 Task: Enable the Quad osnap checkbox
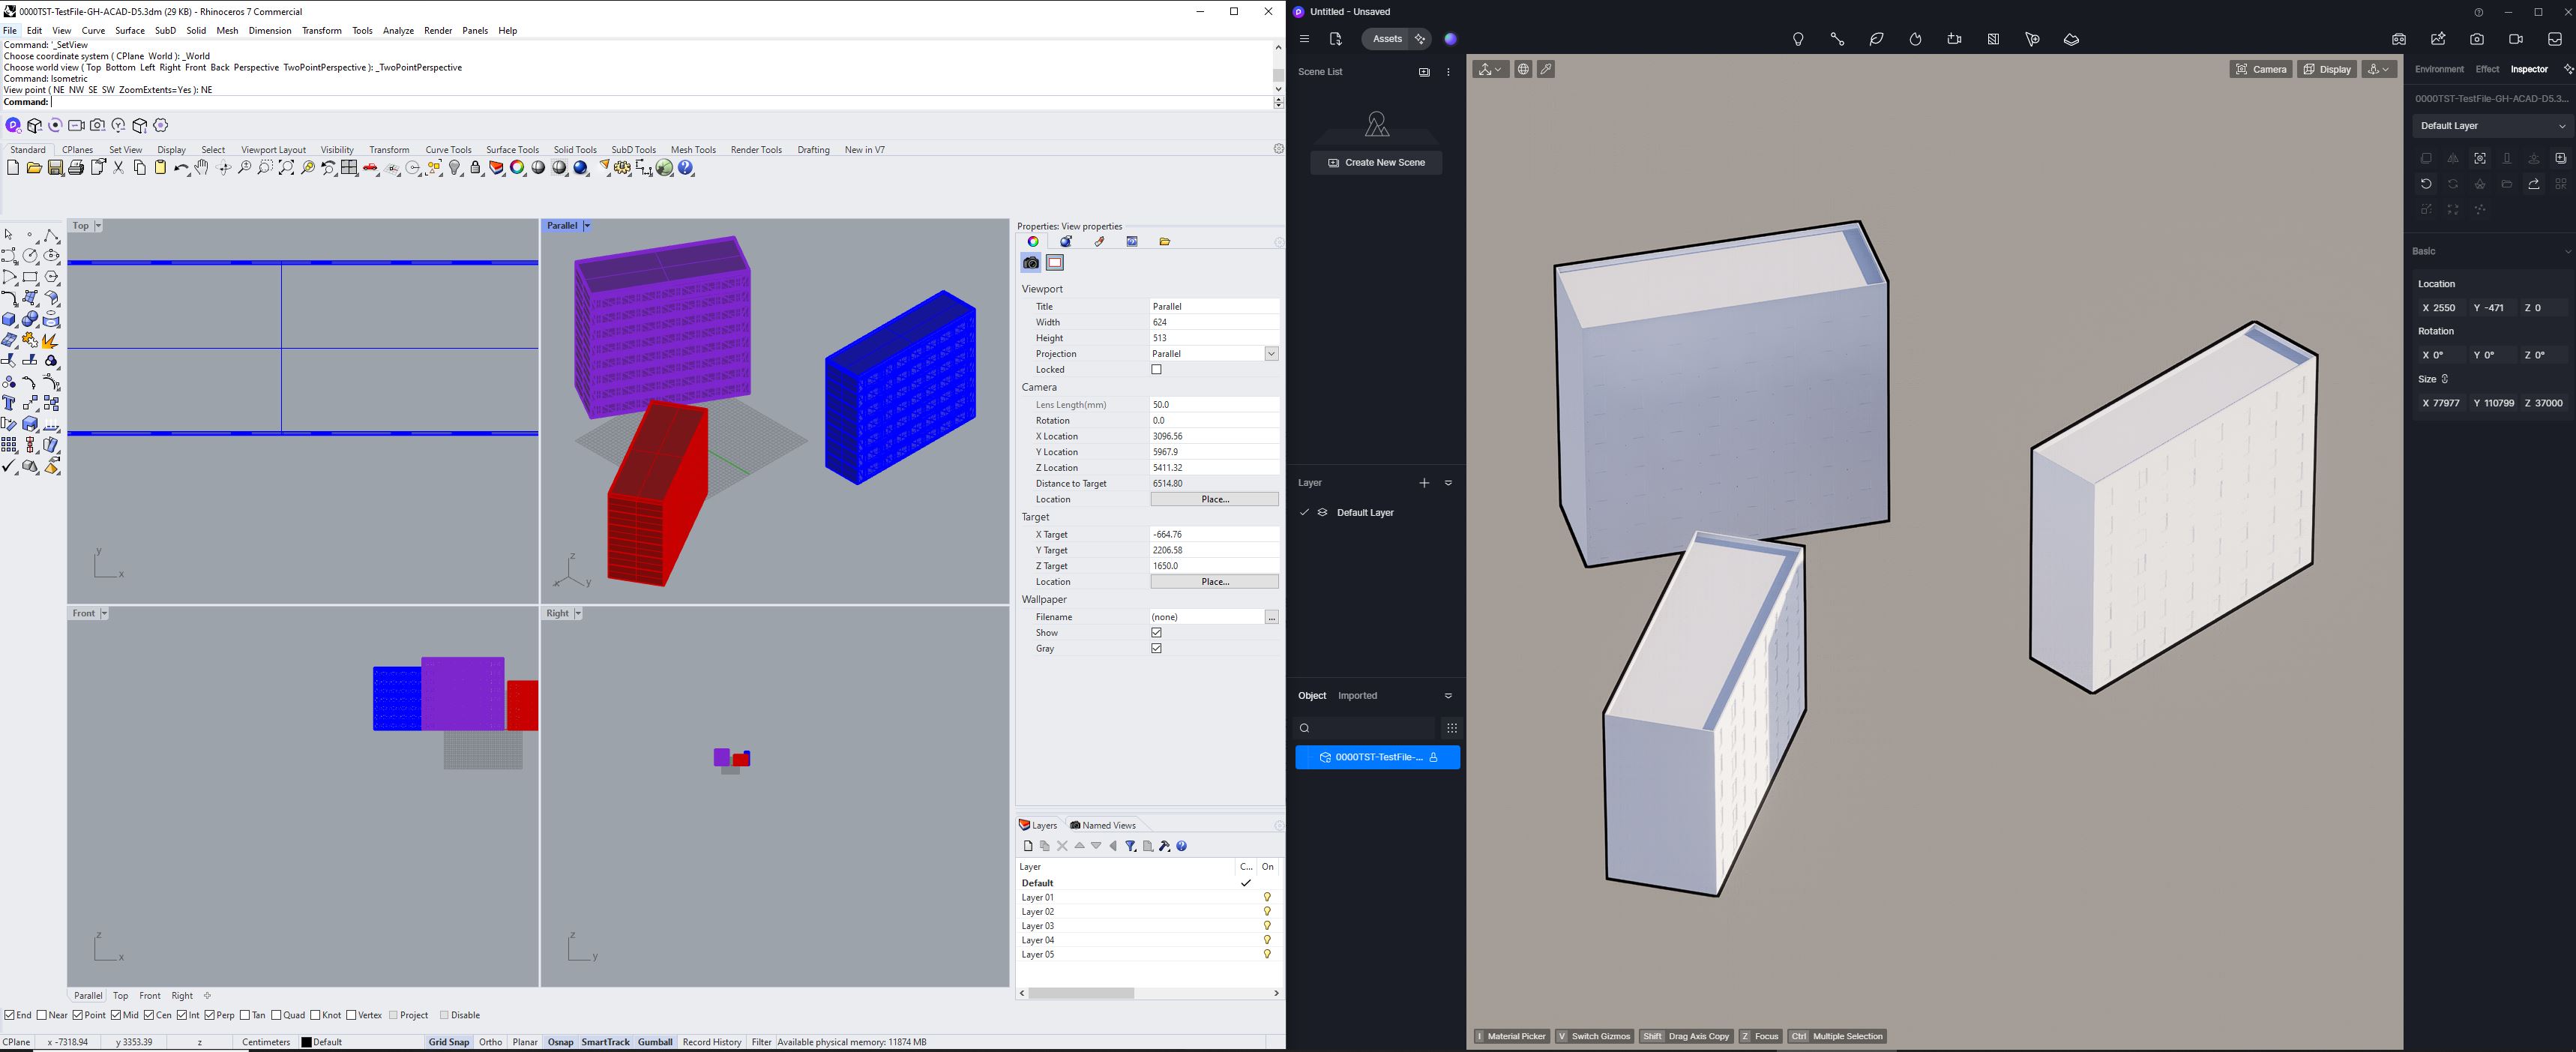[277, 1015]
